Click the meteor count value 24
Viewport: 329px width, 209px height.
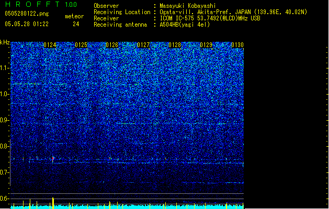coord(76,24)
